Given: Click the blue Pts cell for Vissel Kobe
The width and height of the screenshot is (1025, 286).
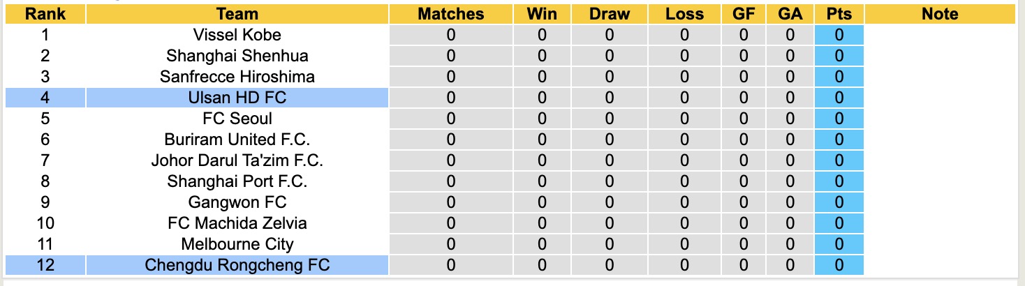Looking at the screenshot, I should (839, 35).
